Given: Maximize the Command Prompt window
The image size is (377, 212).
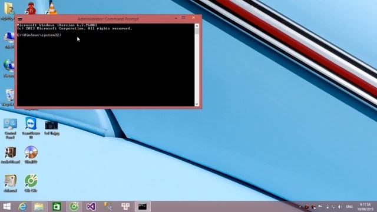Looking at the screenshot, I should pyautogui.click(x=183, y=18).
